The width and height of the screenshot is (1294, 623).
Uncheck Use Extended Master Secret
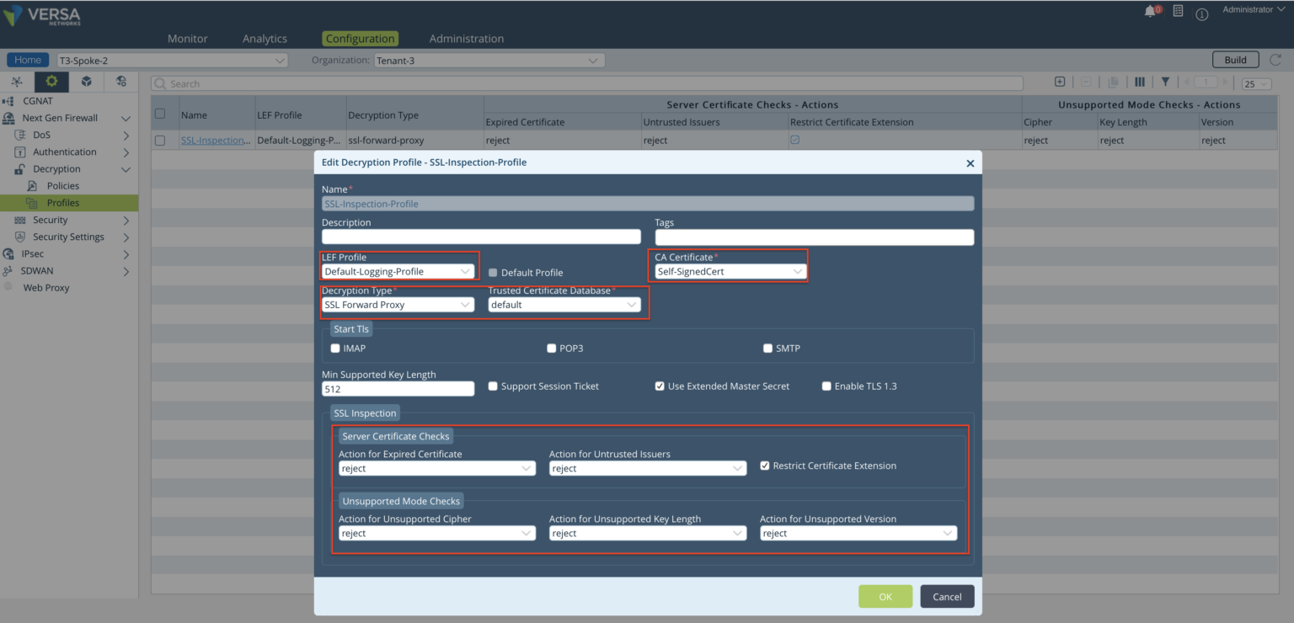660,386
